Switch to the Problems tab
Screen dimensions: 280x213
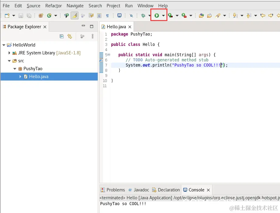(x=113, y=190)
